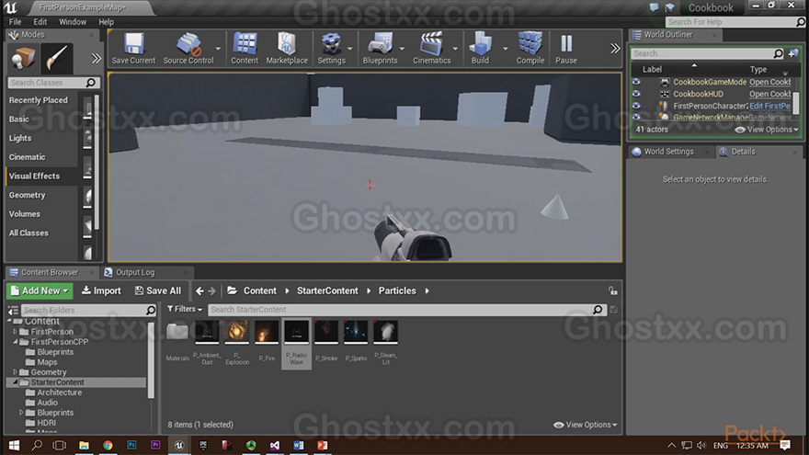The image size is (809, 455).
Task: Open Content Browser View Options
Action: pyautogui.click(x=585, y=425)
